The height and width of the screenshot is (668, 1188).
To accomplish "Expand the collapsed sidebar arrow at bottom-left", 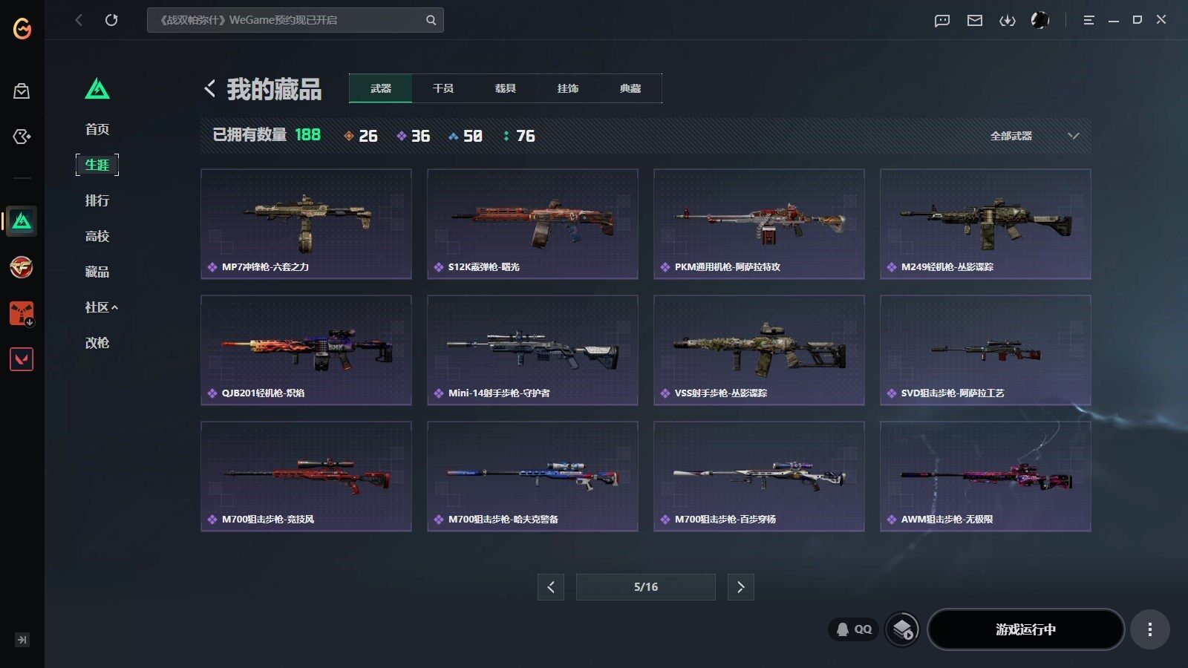I will (x=22, y=640).
